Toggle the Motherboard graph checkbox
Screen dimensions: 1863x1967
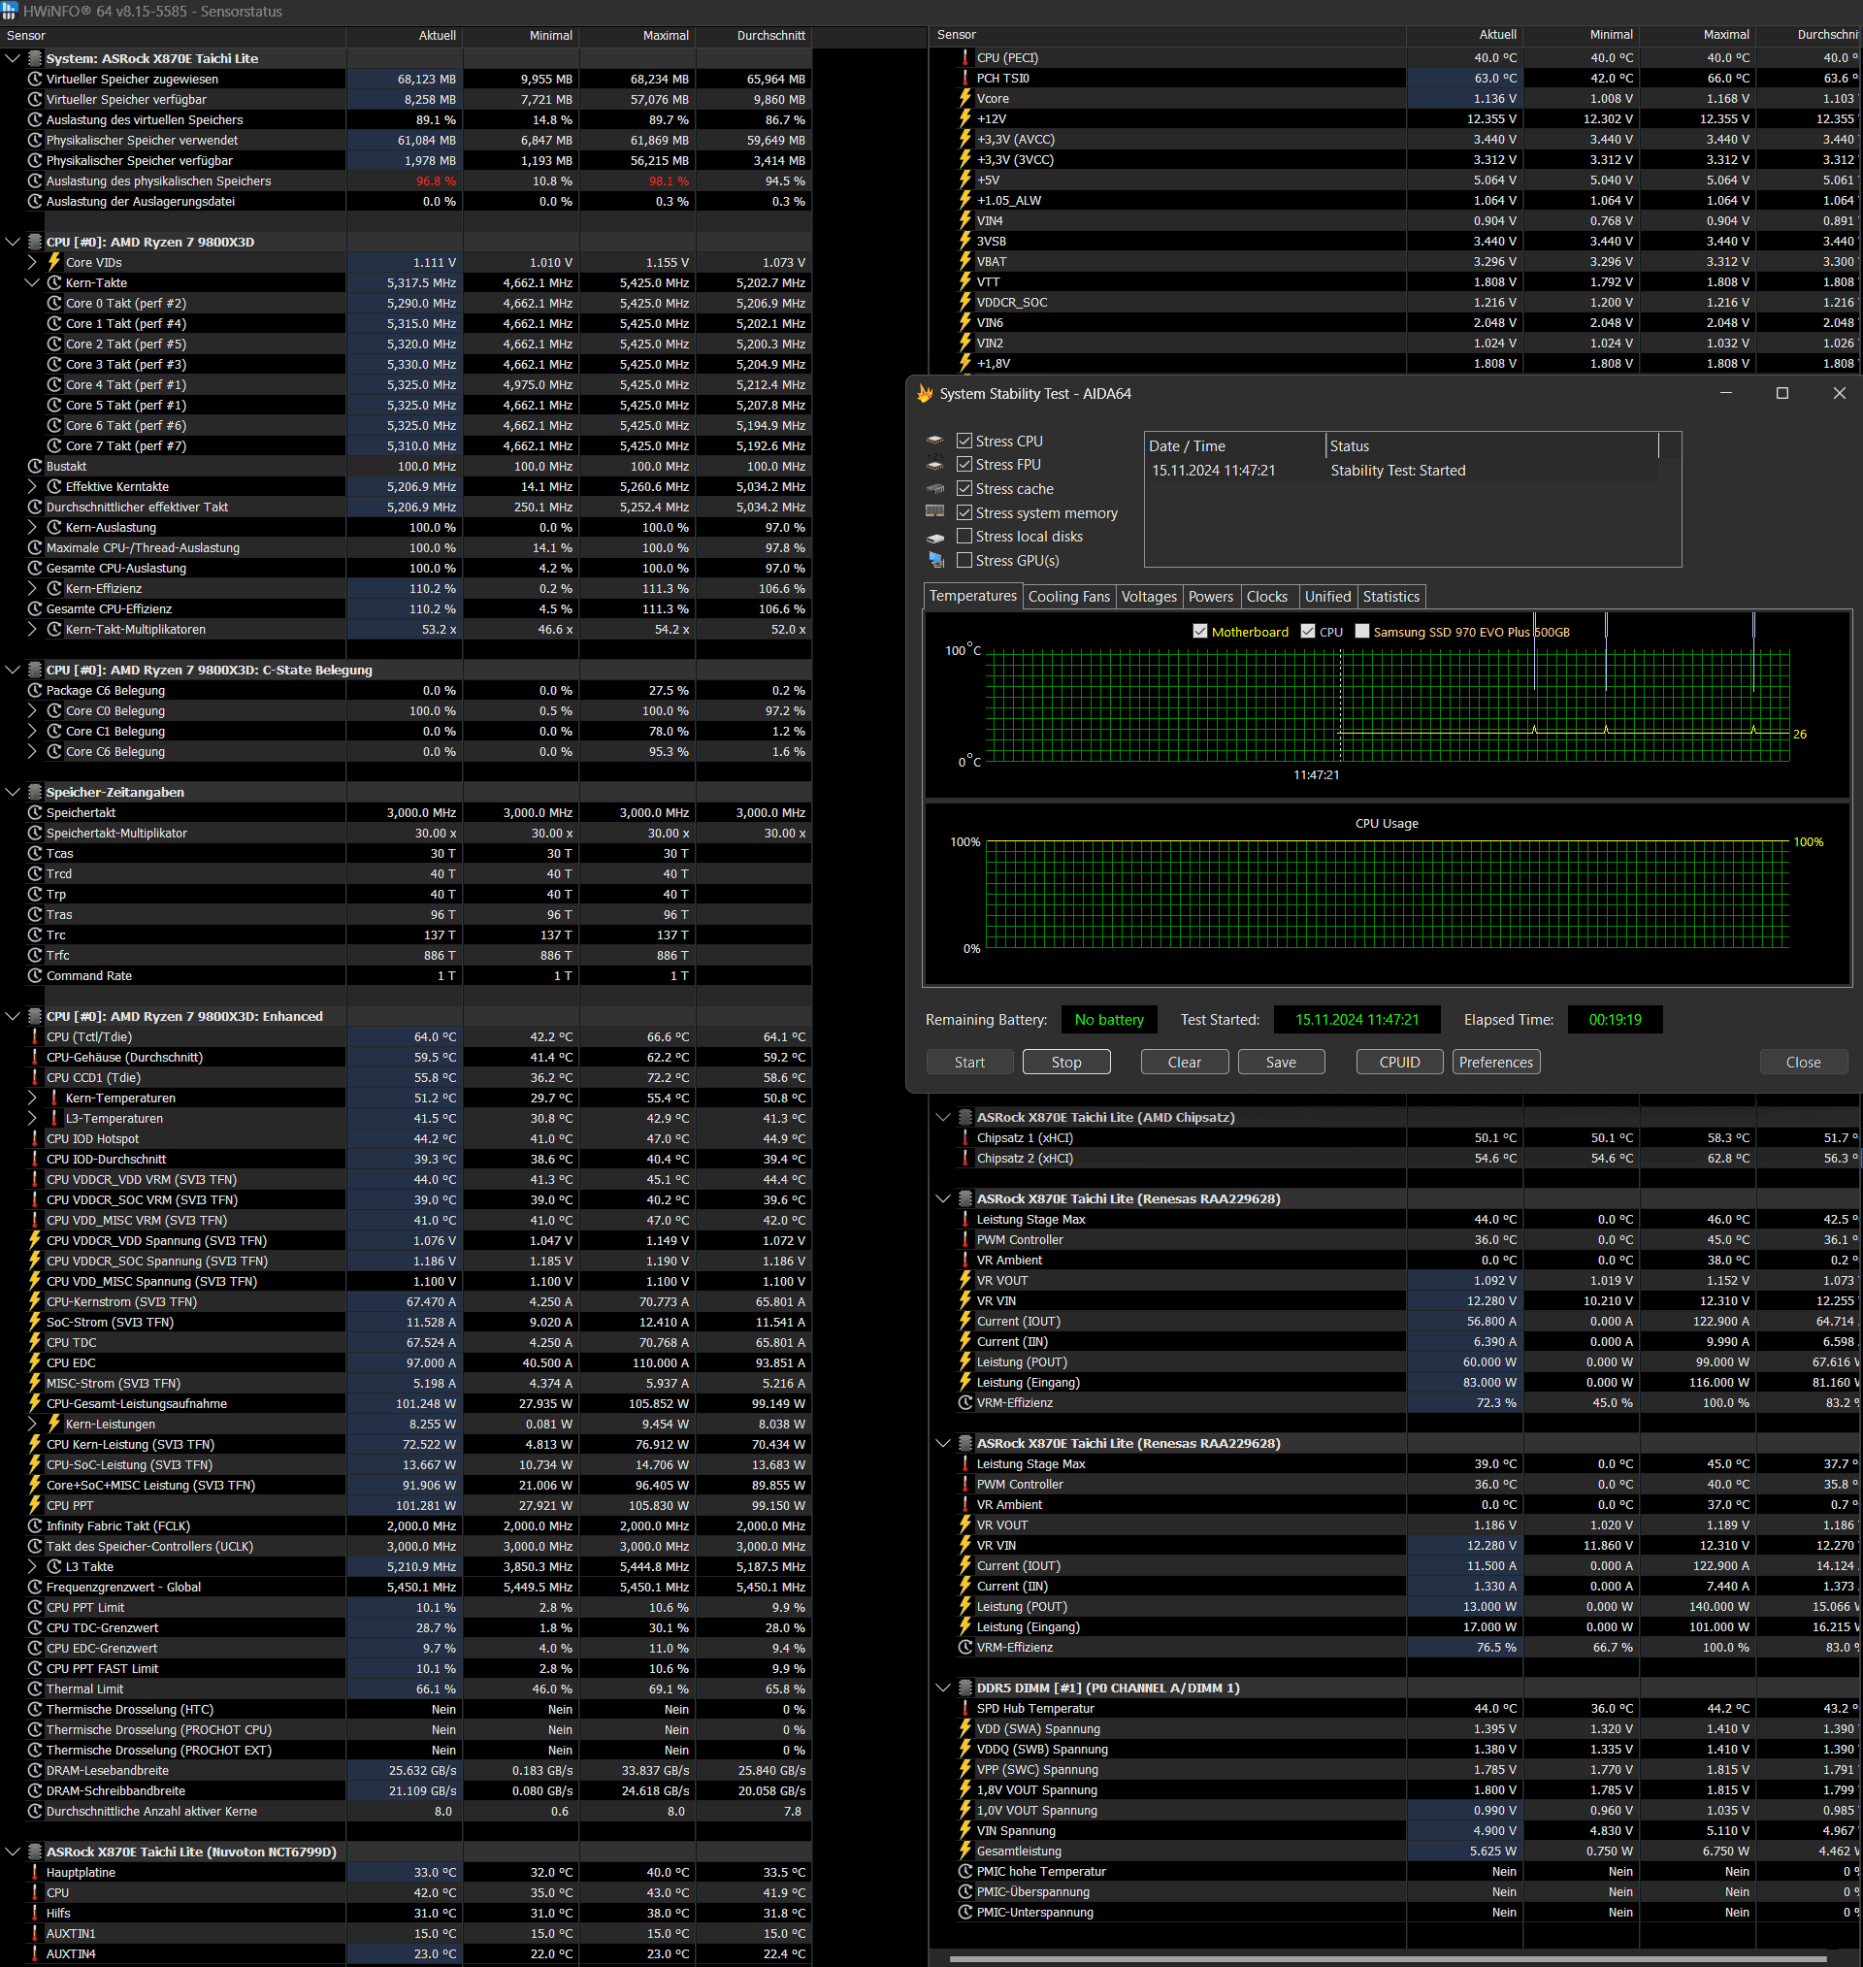click(1199, 632)
